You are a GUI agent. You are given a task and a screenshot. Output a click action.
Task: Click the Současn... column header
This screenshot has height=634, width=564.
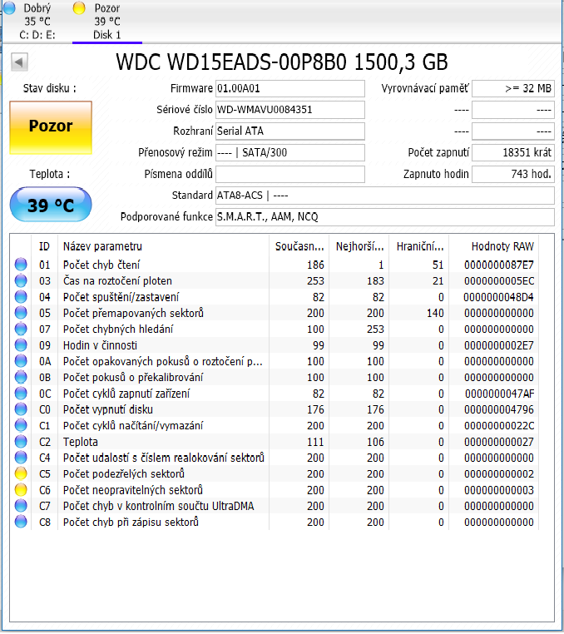coord(299,246)
